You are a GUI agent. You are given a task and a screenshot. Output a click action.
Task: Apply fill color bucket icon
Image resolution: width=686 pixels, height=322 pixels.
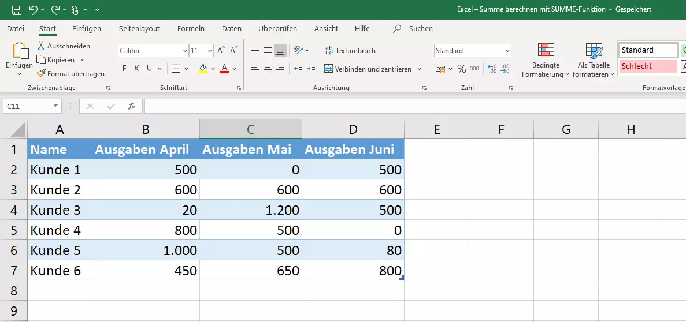[x=203, y=69]
